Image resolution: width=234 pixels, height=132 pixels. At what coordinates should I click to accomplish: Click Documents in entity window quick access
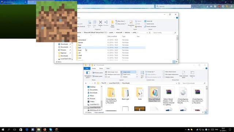click(x=64, y=47)
